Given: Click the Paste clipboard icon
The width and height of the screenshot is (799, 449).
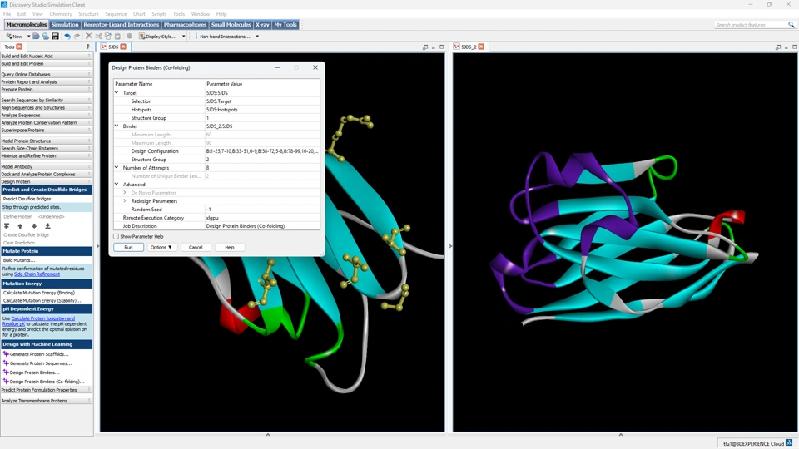Looking at the screenshot, I should click(x=117, y=36).
